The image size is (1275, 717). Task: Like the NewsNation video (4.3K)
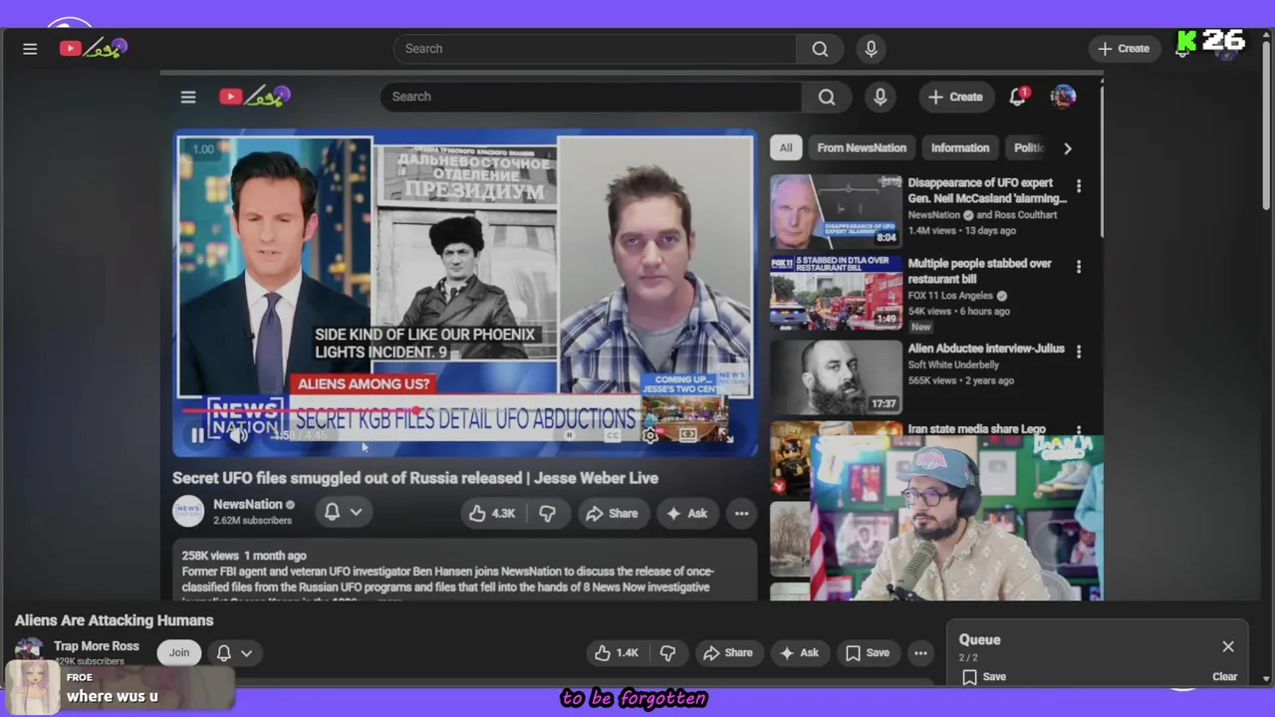492,513
